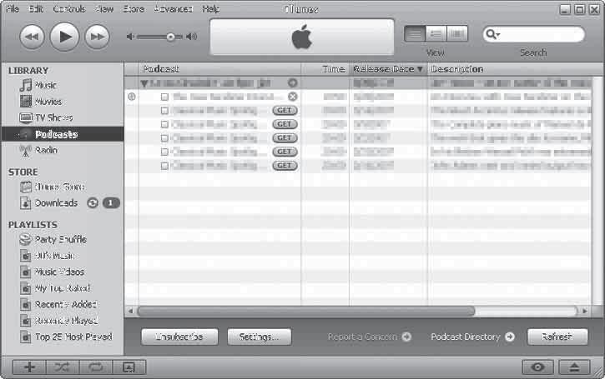Collapse the podcast disclosure triangle
This screenshot has height=379, width=605.
click(144, 83)
